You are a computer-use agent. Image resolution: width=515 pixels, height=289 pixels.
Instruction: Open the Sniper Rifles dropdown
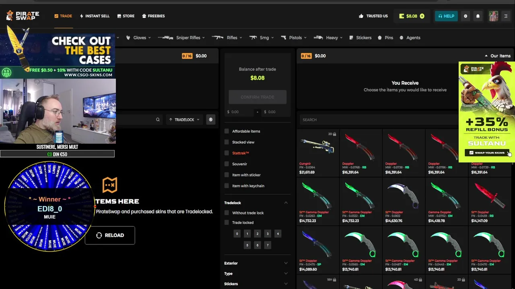coord(181,38)
